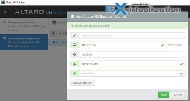Click the green checkmark in the password field
The image size is (190, 101).
click(x=182, y=74)
